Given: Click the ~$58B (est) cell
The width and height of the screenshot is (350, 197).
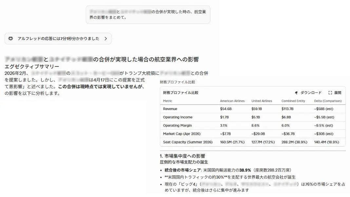Looking at the screenshot, I should [323, 109].
